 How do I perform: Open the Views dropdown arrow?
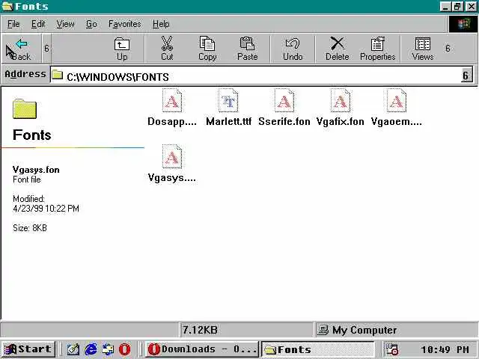[448, 49]
